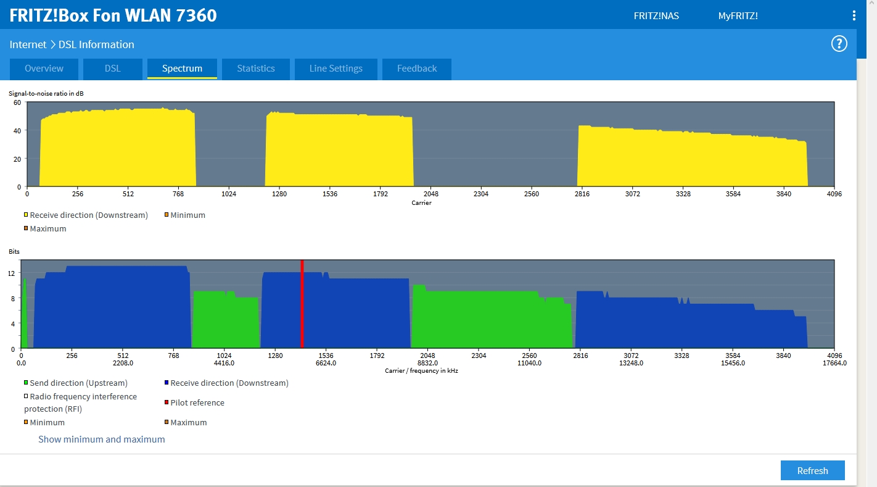The height and width of the screenshot is (487, 877).
Task: Go to the Feedback tab
Action: click(416, 69)
